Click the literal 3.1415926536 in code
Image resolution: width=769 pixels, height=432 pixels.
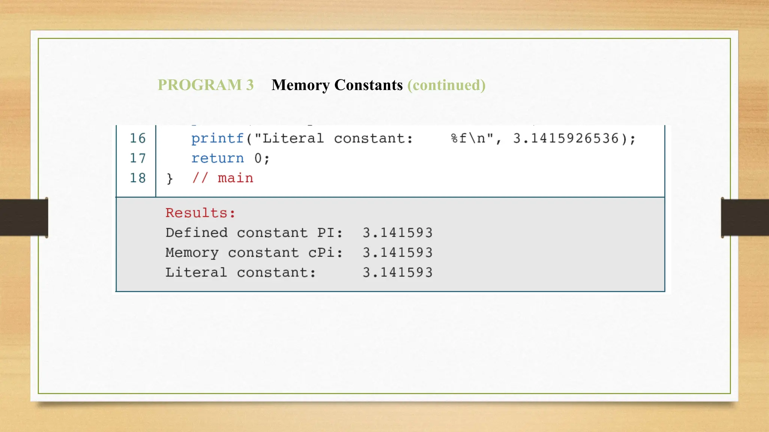(x=565, y=138)
